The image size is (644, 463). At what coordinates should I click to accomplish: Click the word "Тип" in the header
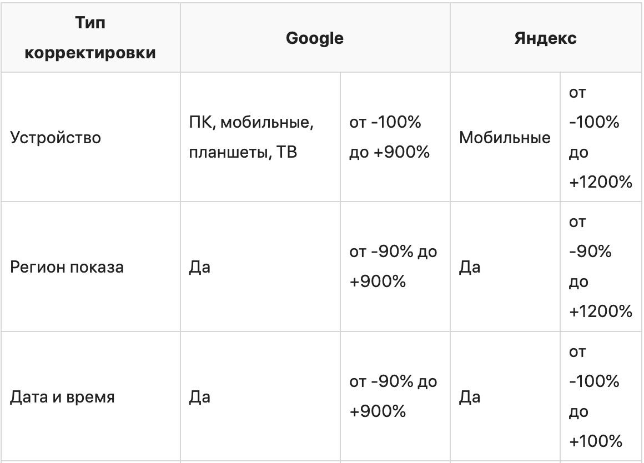click(90, 23)
